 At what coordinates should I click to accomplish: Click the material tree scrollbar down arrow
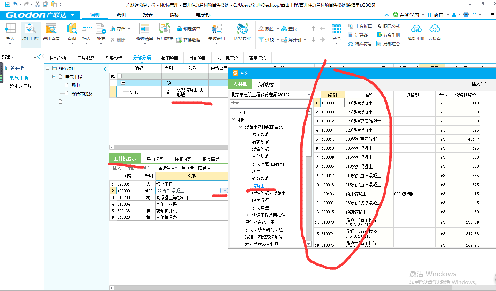coord(309,244)
